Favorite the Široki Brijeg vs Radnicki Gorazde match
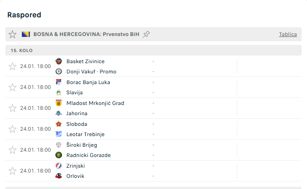The image size is (307, 189). [x=12, y=150]
